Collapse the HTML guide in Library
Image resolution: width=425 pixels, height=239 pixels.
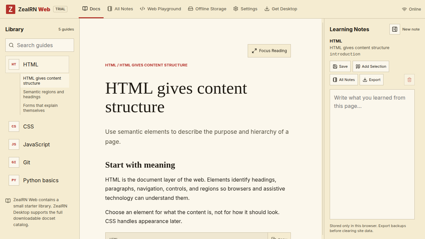[37, 64]
